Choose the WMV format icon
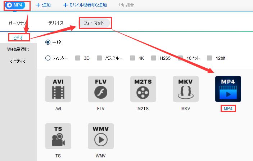The height and width of the screenshot is (161, 253). (x=101, y=136)
